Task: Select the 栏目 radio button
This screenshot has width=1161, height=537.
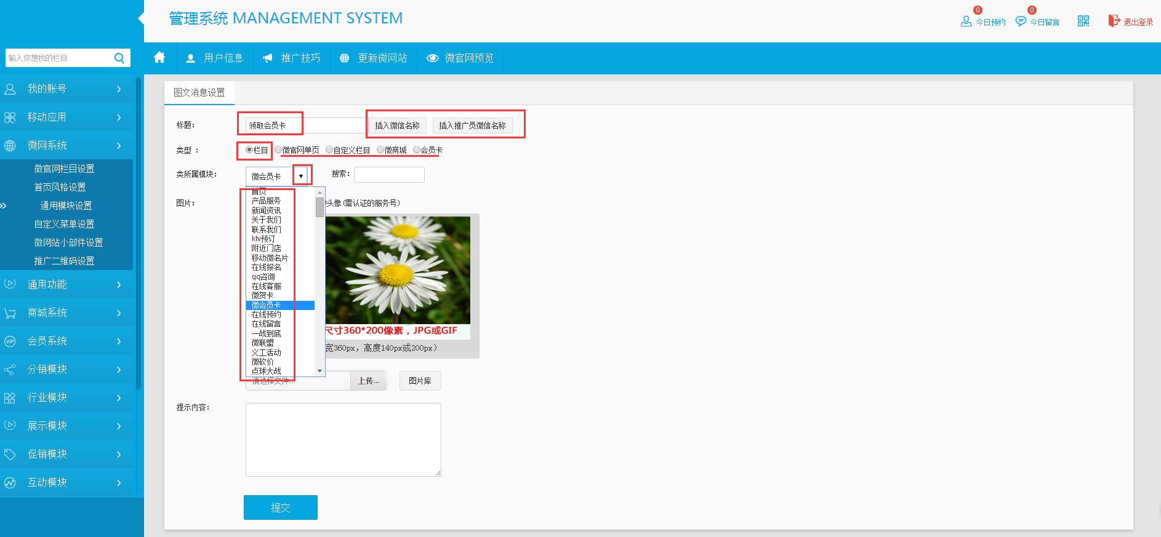Action: pyautogui.click(x=249, y=149)
